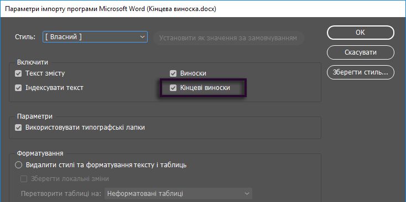Click Установити як значення за замовчуванням button
The image size is (406, 202).
coord(228,38)
